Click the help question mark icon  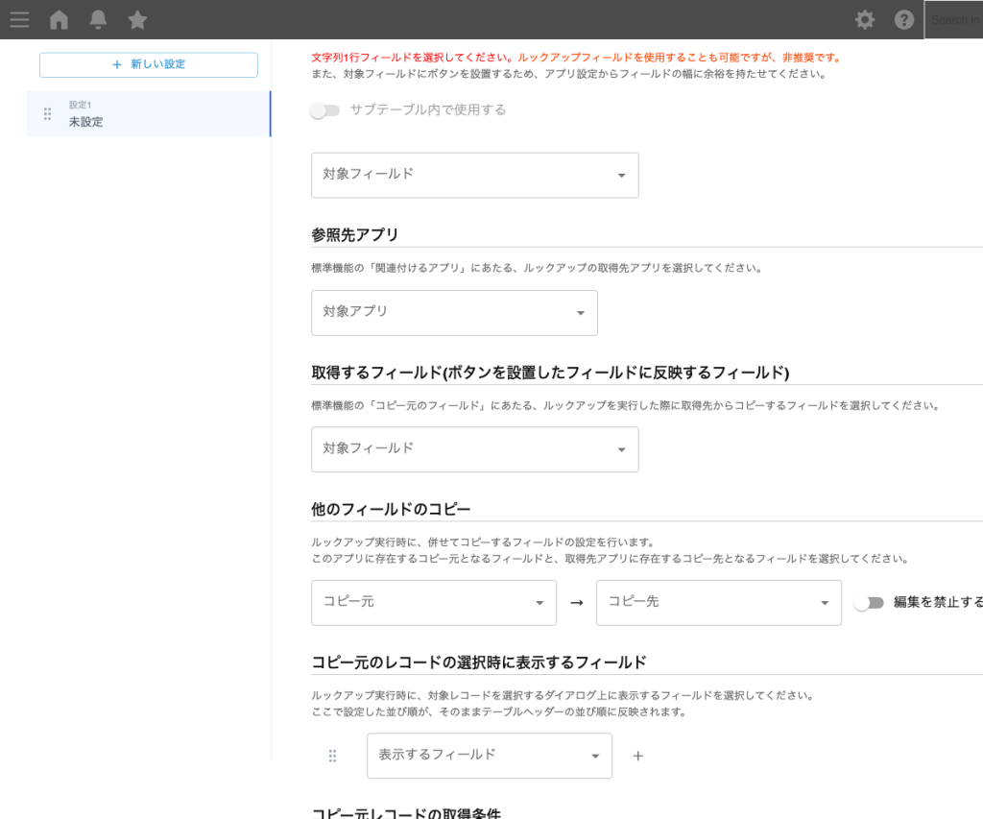903,19
